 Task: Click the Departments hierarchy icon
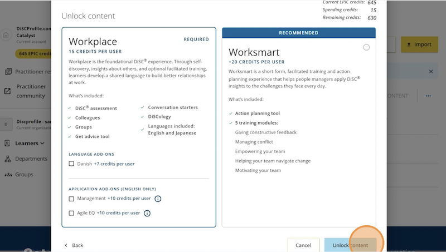click(x=8, y=159)
